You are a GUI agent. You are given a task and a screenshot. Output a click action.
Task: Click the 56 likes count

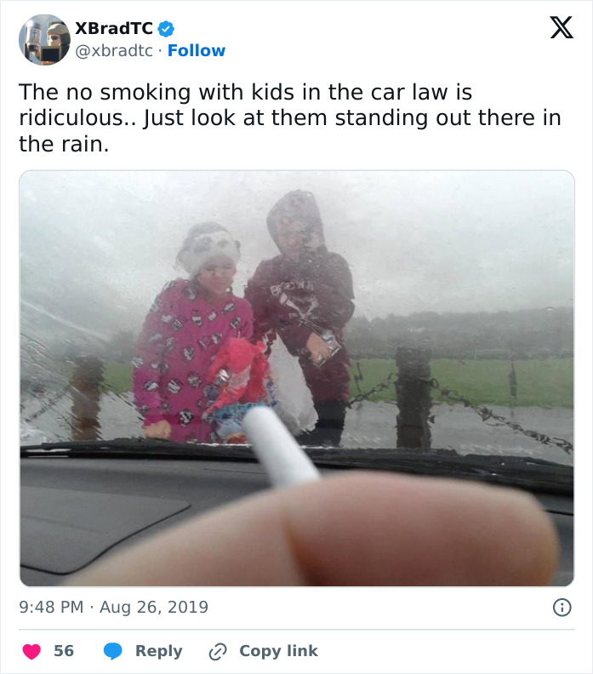coord(64,651)
